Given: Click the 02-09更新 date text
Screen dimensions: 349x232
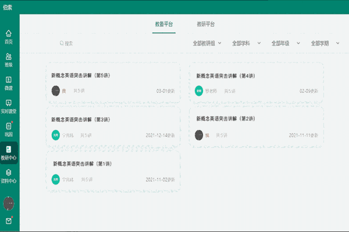Looking at the screenshot, I should [309, 91].
